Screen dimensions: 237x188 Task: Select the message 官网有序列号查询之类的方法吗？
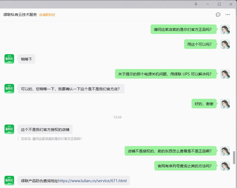[185, 166]
